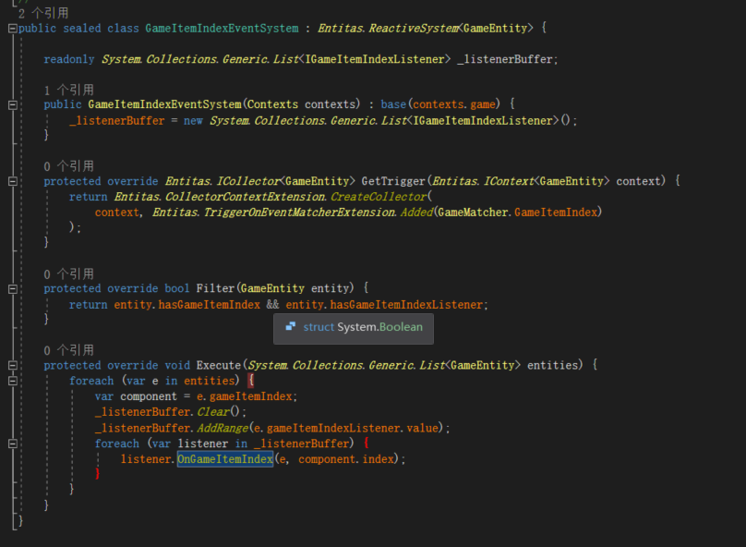Click the highlighted opening brace after entities

[x=251, y=381]
